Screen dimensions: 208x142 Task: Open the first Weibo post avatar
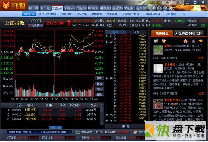pos(158,50)
